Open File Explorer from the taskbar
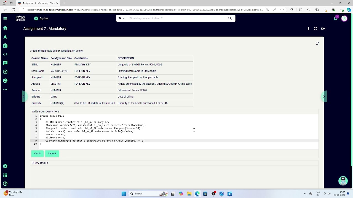This screenshot has width=353, height=198. pyautogui.click(x=189, y=194)
